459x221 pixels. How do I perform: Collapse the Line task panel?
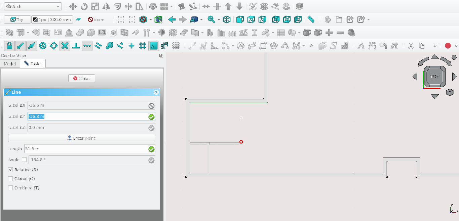pyautogui.click(x=156, y=92)
